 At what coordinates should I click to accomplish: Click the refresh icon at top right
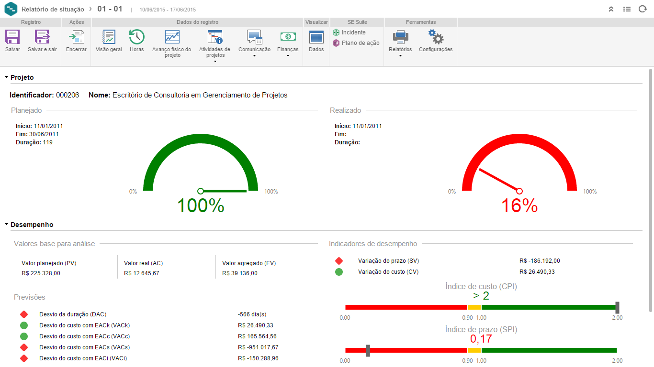coord(643,9)
